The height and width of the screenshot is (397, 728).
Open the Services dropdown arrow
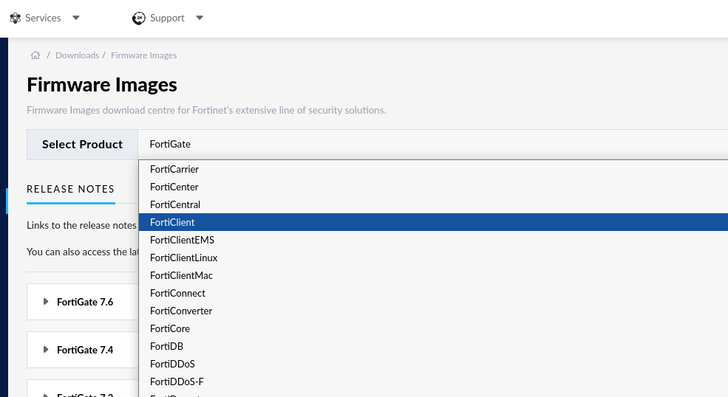click(x=76, y=18)
